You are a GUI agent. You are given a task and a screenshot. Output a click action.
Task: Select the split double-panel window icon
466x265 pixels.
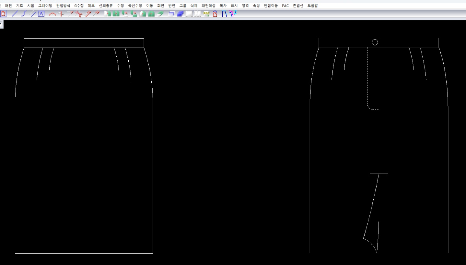click(198, 14)
